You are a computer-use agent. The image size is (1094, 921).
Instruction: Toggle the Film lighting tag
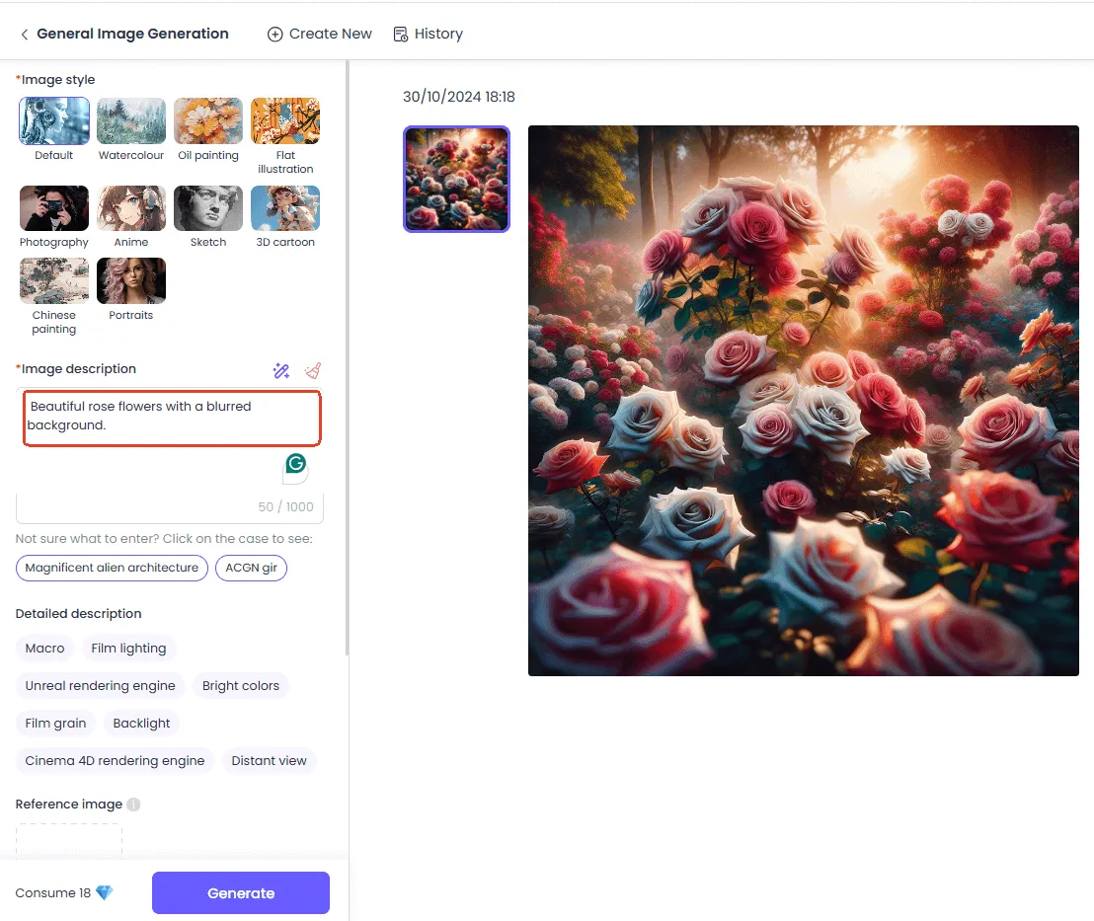128,649
